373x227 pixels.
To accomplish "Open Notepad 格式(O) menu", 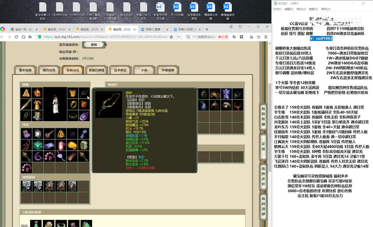I will click(x=301, y=9).
